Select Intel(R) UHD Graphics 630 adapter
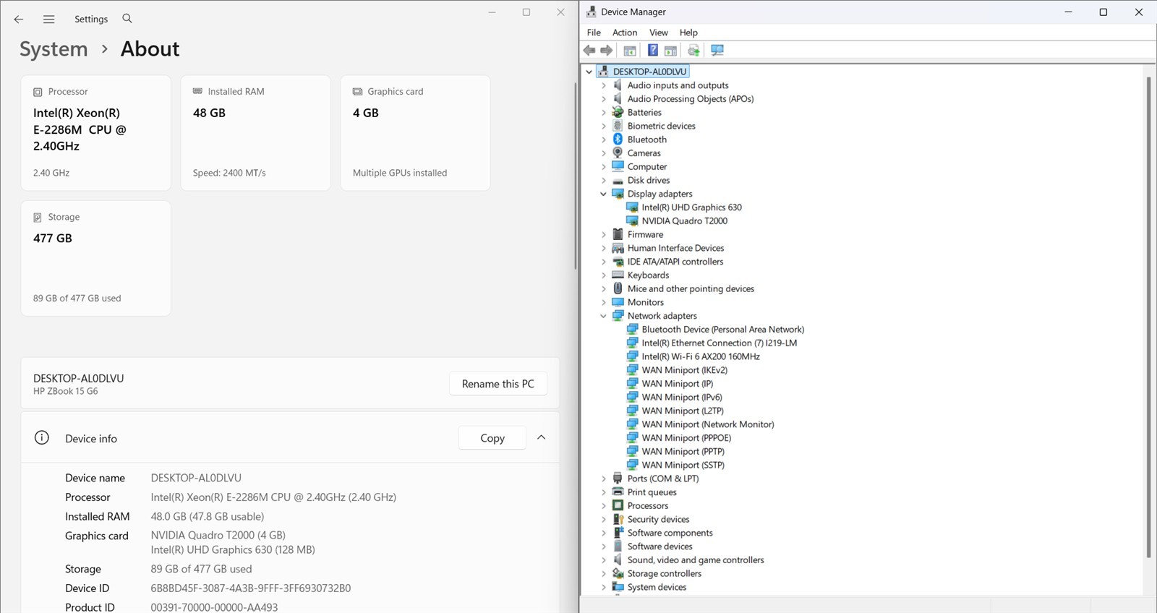 [691, 207]
